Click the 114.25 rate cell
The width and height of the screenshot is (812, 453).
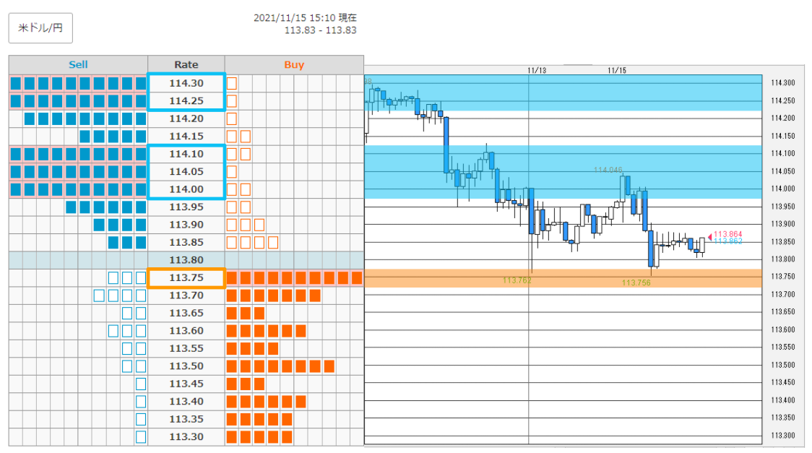point(186,101)
